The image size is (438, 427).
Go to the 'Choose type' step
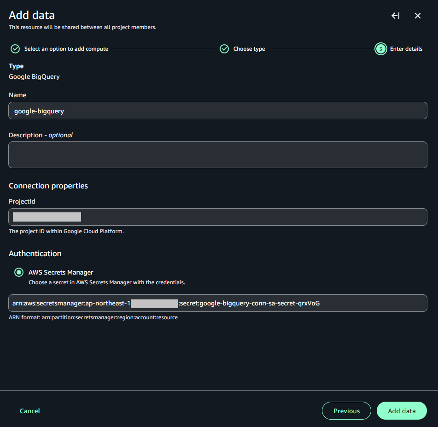click(249, 49)
